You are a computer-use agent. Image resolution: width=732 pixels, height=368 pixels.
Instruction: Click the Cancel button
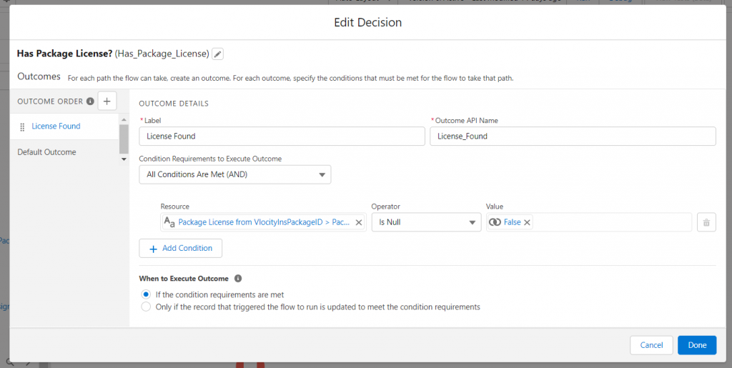[651, 345]
